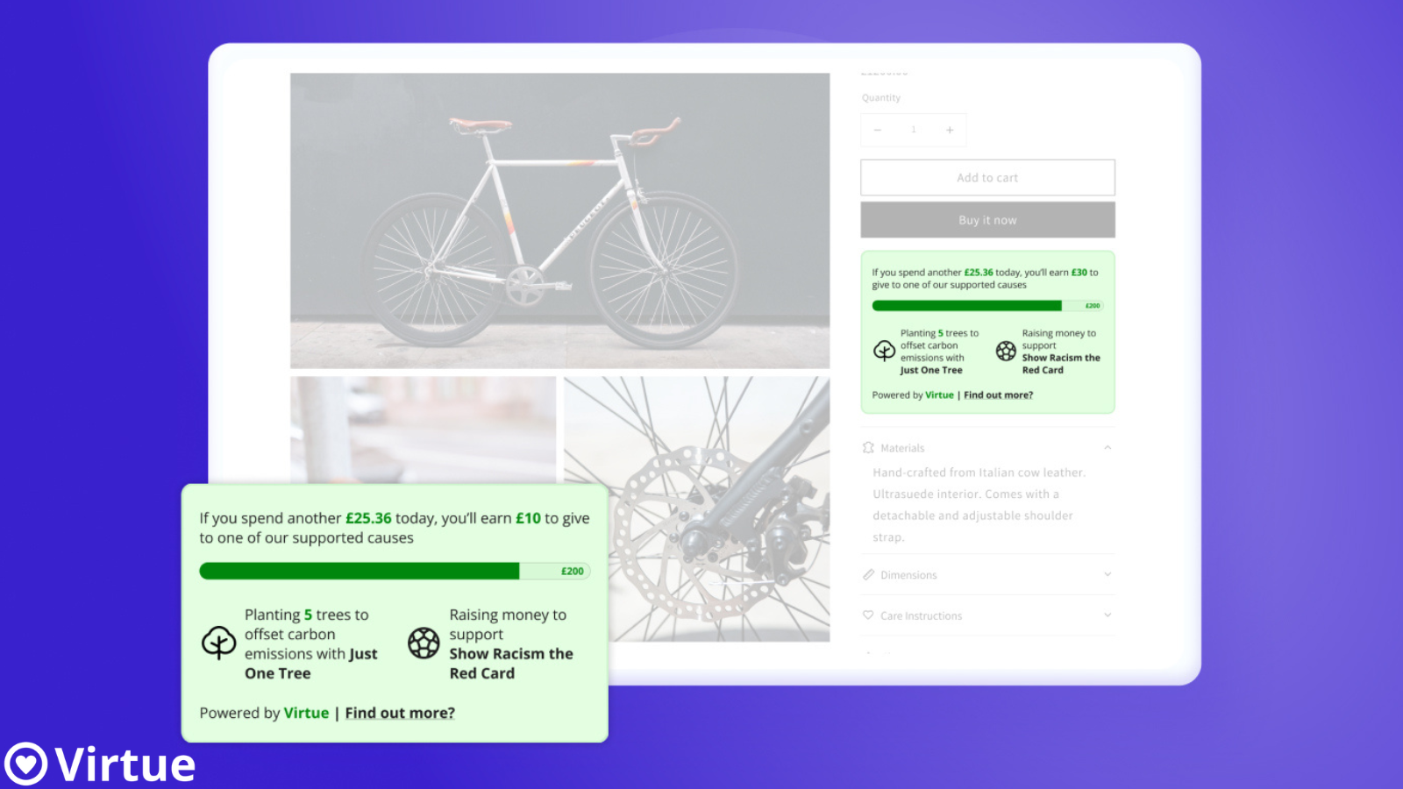Expand the Dimensions section

tap(988, 575)
